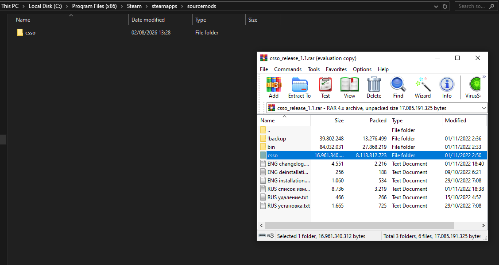Image resolution: width=499 pixels, height=265 pixels.
Task: Click 'Selected 1 folder' status text
Action: tap(321, 236)
